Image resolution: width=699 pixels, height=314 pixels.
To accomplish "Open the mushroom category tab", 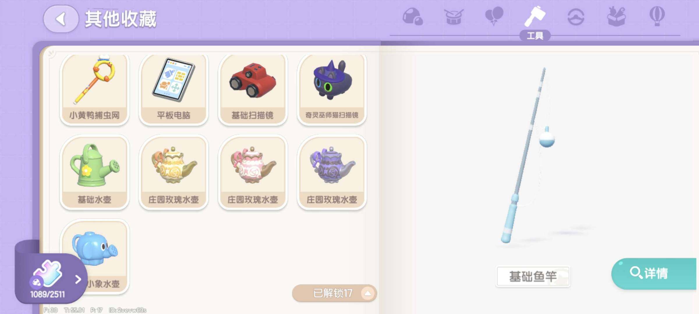I will [x=413, y=16].
